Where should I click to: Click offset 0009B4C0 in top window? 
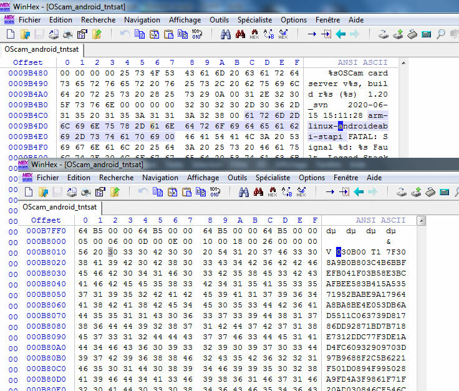pyautogui.click(x=28, y=115)
